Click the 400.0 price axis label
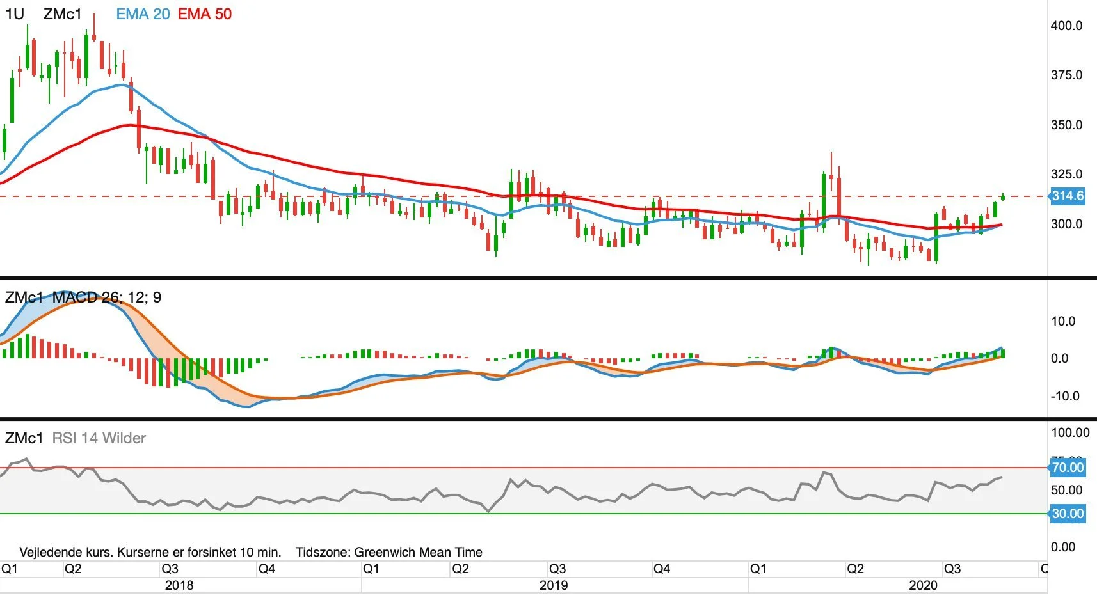 [1066, 26]
